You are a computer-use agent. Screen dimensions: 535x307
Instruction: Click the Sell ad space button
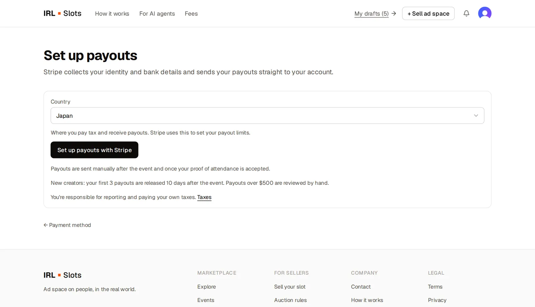tap(428, 13)
